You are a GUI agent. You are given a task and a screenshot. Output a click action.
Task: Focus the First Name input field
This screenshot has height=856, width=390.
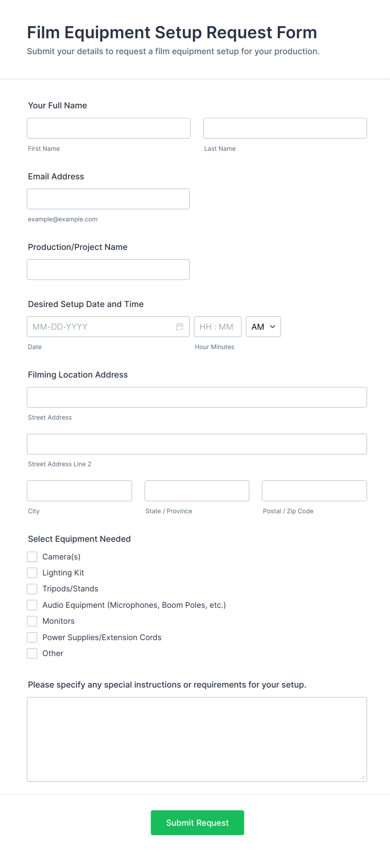109,128
